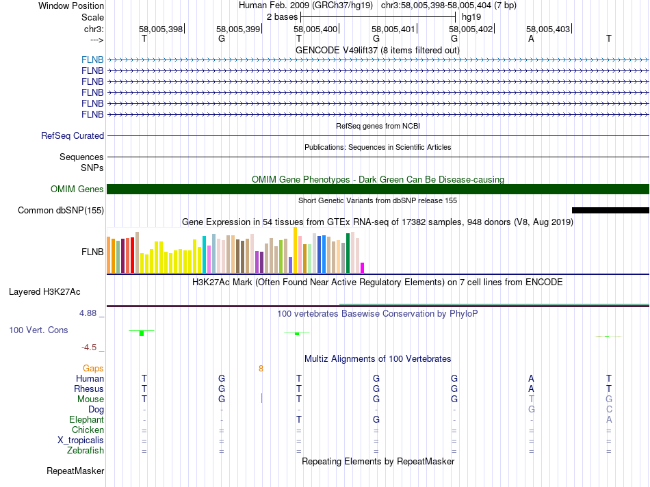Click the pale 'A' in the Elephant row
The height and width of the screenshot is (487, 650).
click(609, 419)
